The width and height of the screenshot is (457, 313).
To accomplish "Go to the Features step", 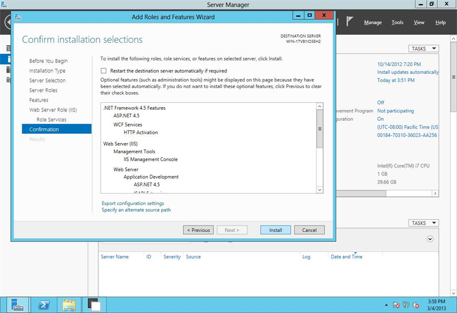I will point(39,100).
